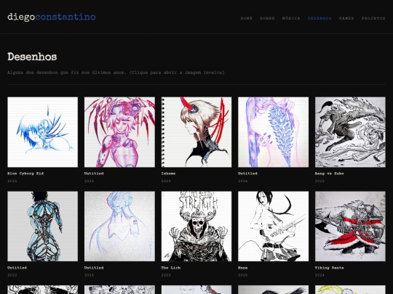393x294 pixels.
Task: Click the caption under the red-horned girl drawing
Action: [168, 173]
